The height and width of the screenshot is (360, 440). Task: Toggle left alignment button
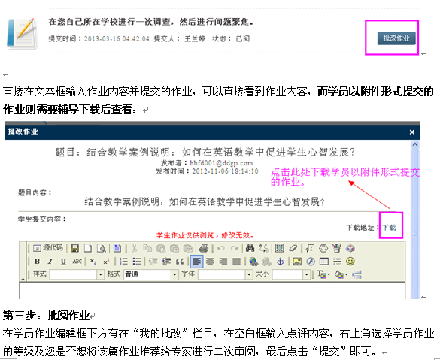pyautogui.click(x=197, y=262)
